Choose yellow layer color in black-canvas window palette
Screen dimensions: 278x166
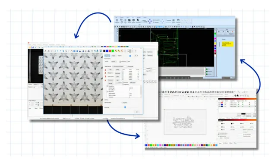215,43
